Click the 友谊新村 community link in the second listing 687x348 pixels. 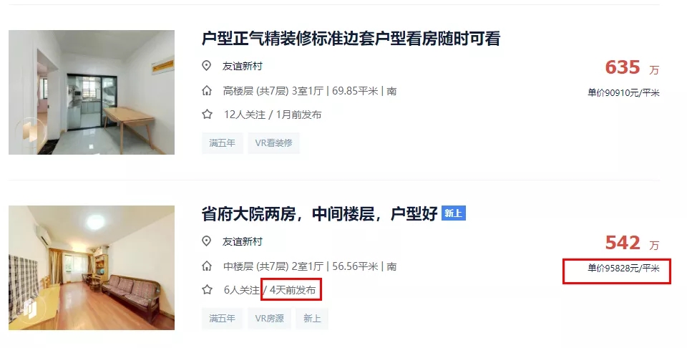pyautogui.click(x=243, y=241)
